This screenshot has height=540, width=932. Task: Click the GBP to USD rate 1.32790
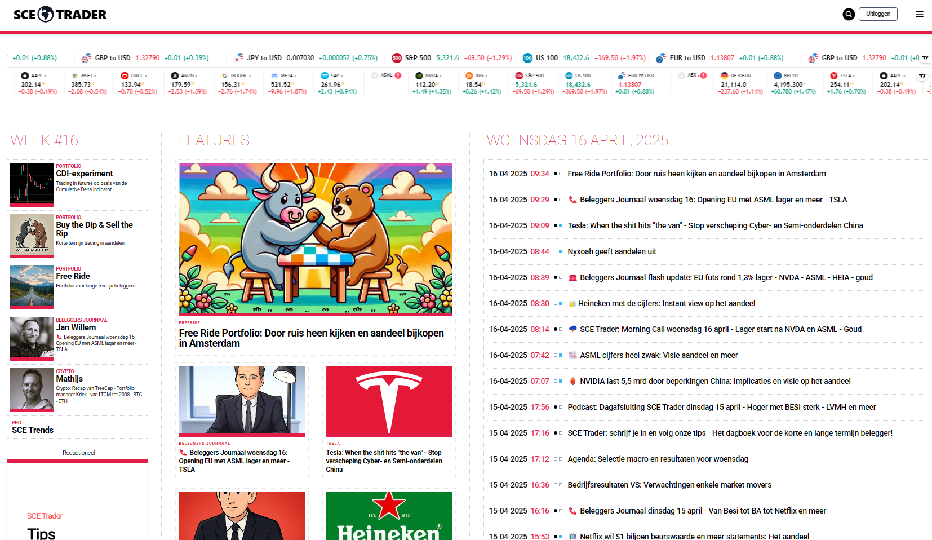pyautogui.click(x=148, y=58)
